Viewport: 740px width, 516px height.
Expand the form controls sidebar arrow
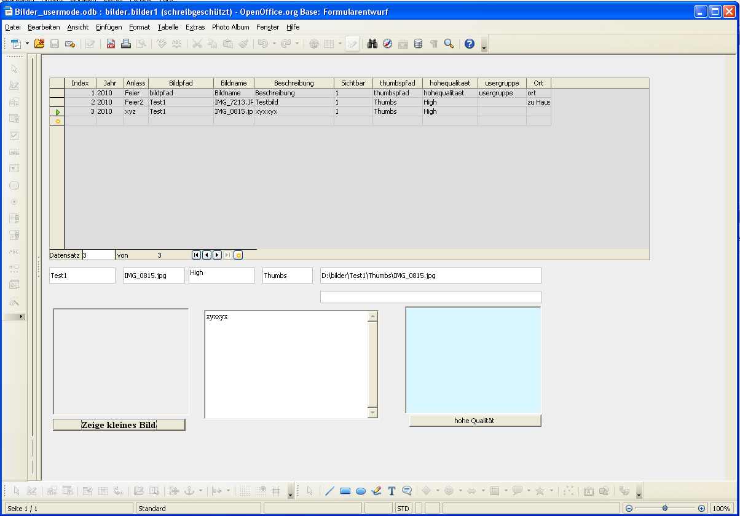[22, 317]
